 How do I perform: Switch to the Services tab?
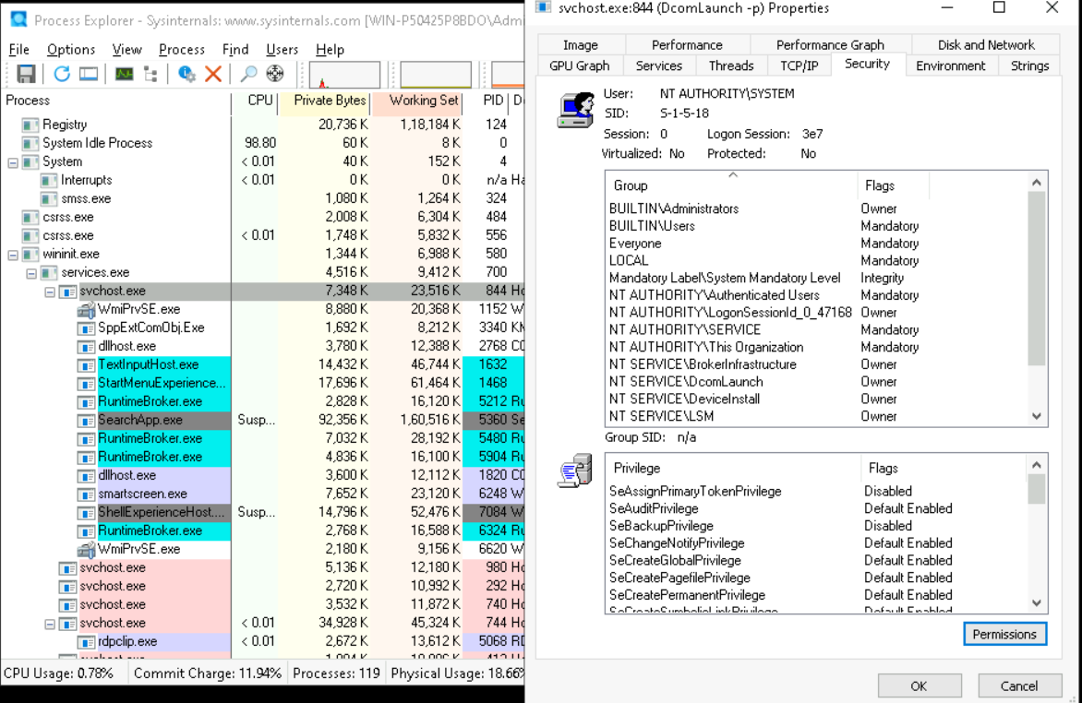[659, 66]
